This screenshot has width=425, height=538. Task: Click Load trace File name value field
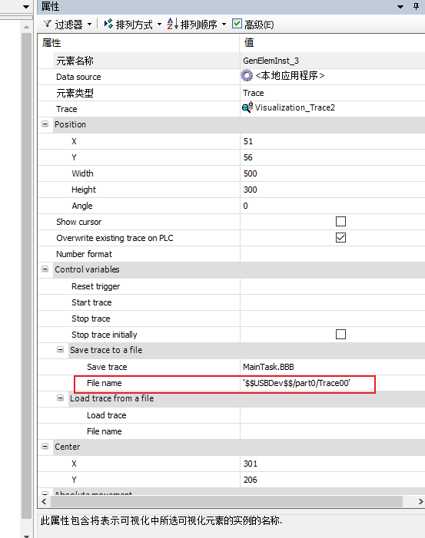[332, 431]
